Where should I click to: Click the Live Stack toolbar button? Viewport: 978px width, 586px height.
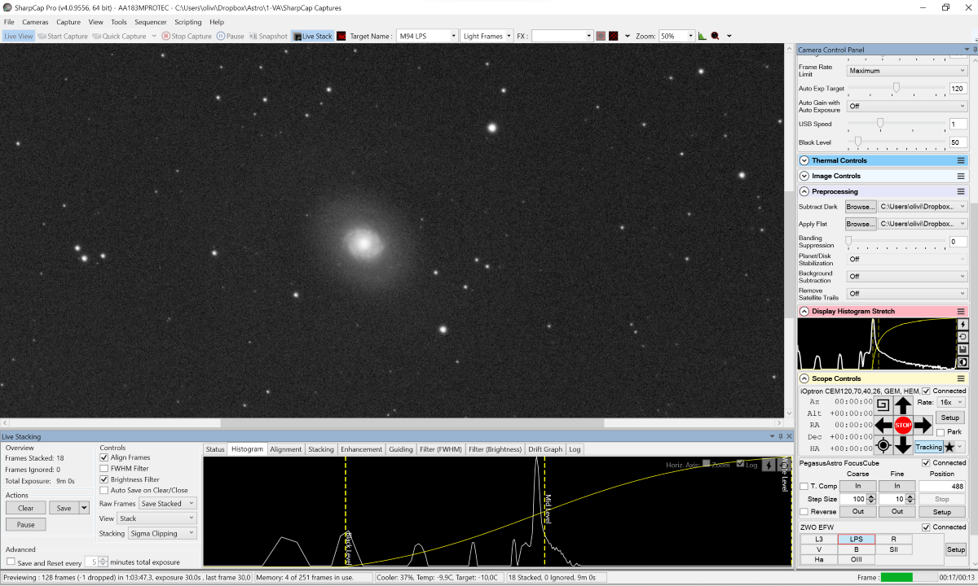pyautogui.click(x=313, y=36)
